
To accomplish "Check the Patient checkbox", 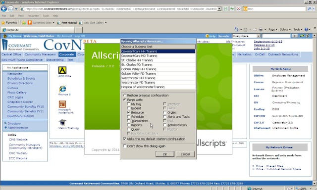I will coord(129,108).
